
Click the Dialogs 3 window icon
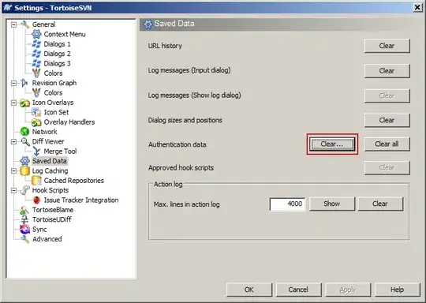36,64
